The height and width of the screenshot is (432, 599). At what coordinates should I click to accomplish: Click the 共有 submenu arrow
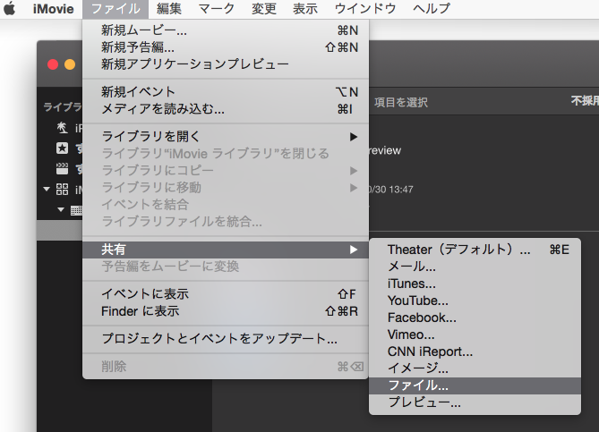[x=354, y=250]
